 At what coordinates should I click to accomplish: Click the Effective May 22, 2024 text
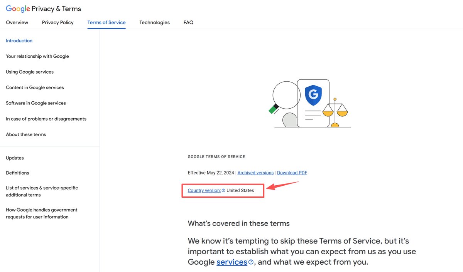[x=211, y=173]
